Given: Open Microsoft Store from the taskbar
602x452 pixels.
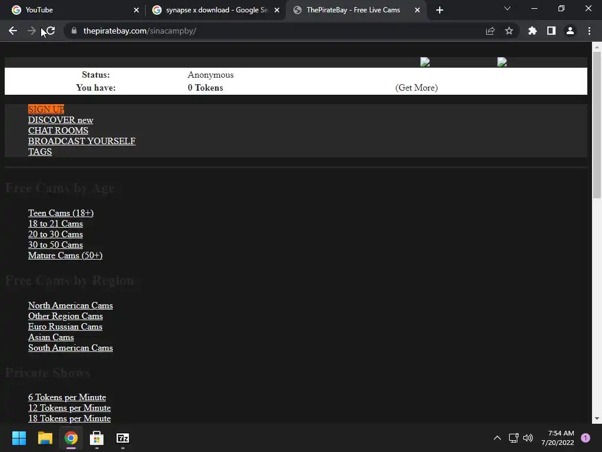Looking at the screenshot, I should (97, 438).
